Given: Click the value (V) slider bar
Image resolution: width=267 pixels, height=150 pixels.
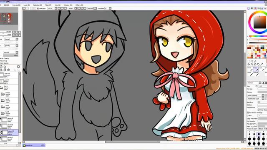Looking at the screenshot, I should click(x=258, y=42).
